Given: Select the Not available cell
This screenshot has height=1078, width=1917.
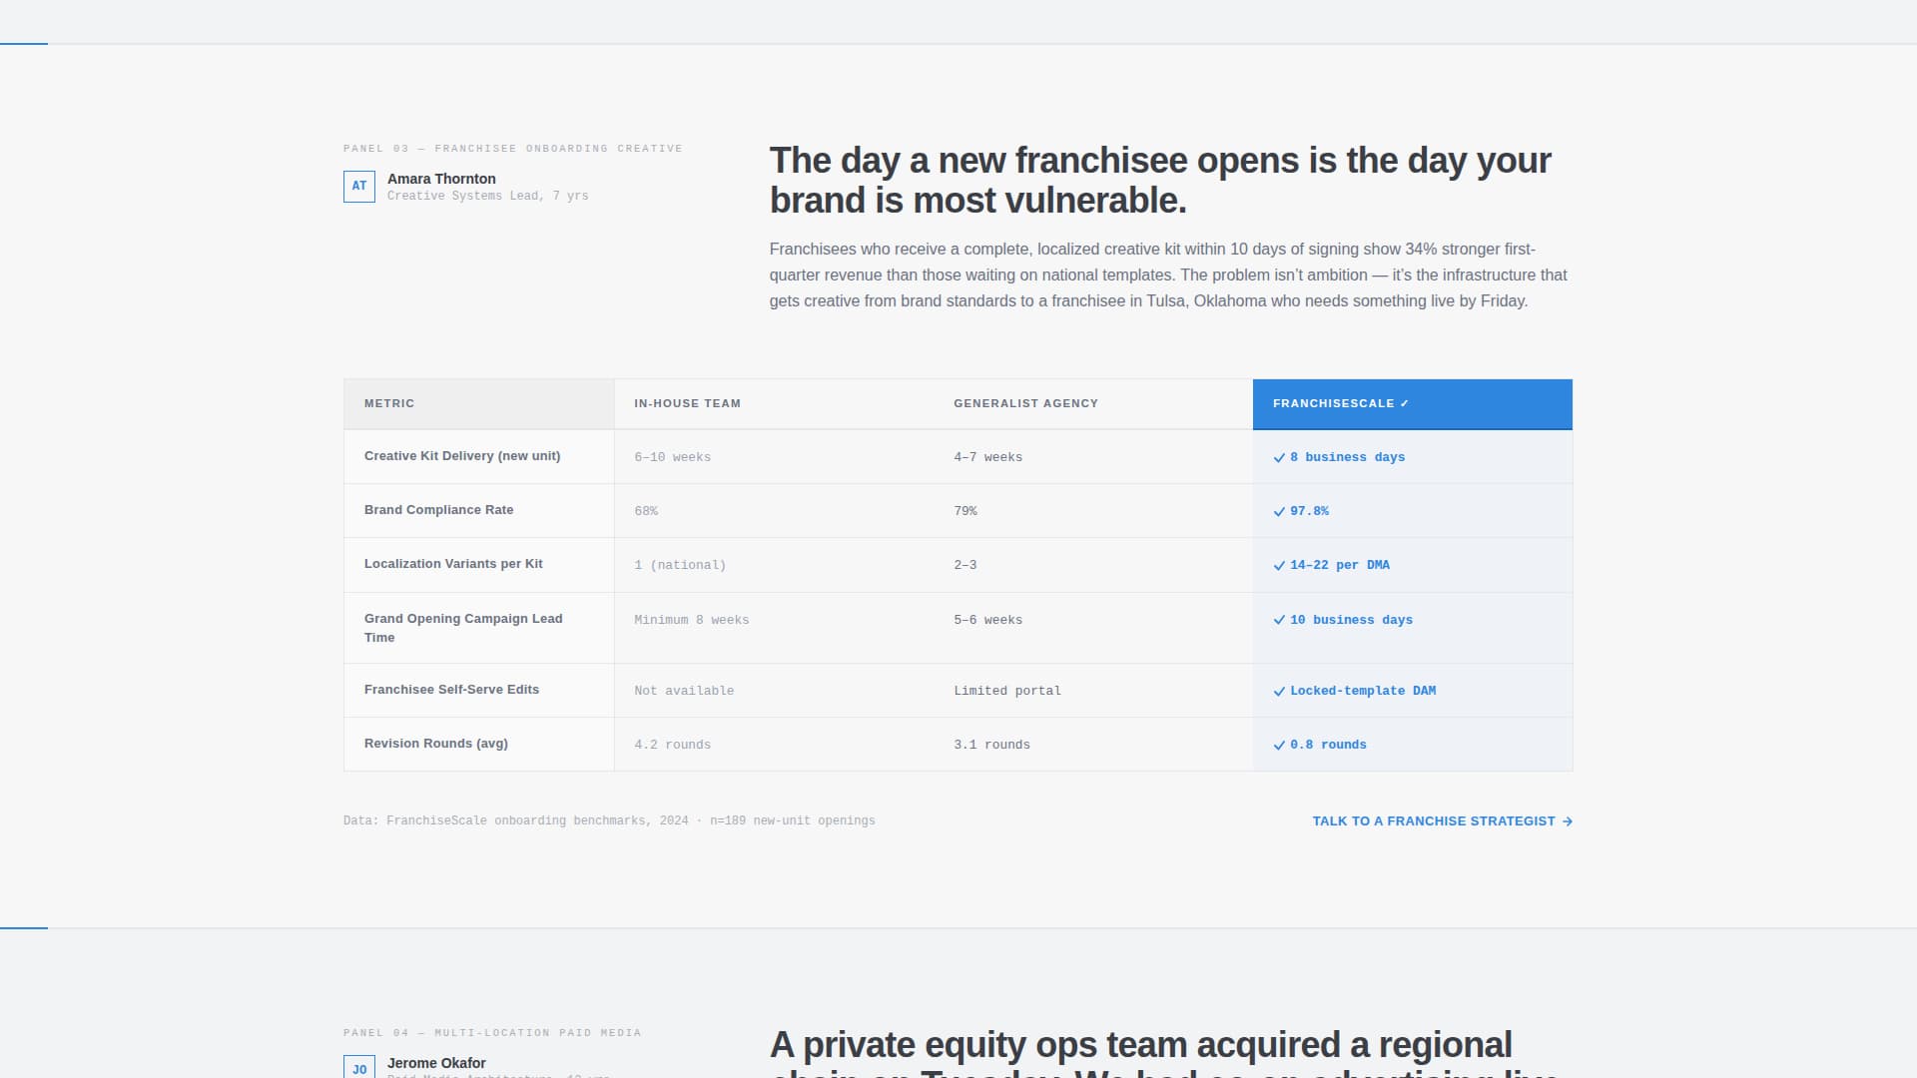Looking at the screenshot, I should click(774, 691).
